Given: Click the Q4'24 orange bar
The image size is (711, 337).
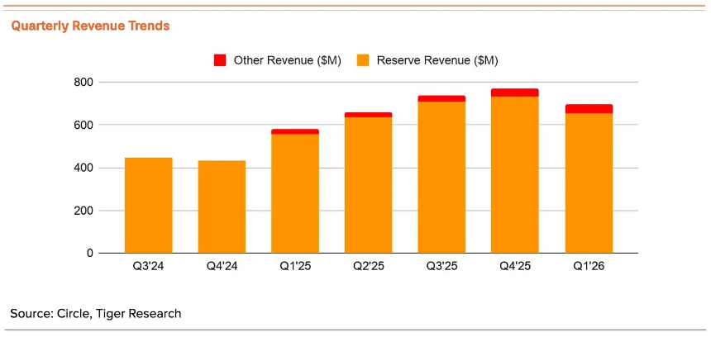Looking at the screenshot, I should [x=222, y=206].
